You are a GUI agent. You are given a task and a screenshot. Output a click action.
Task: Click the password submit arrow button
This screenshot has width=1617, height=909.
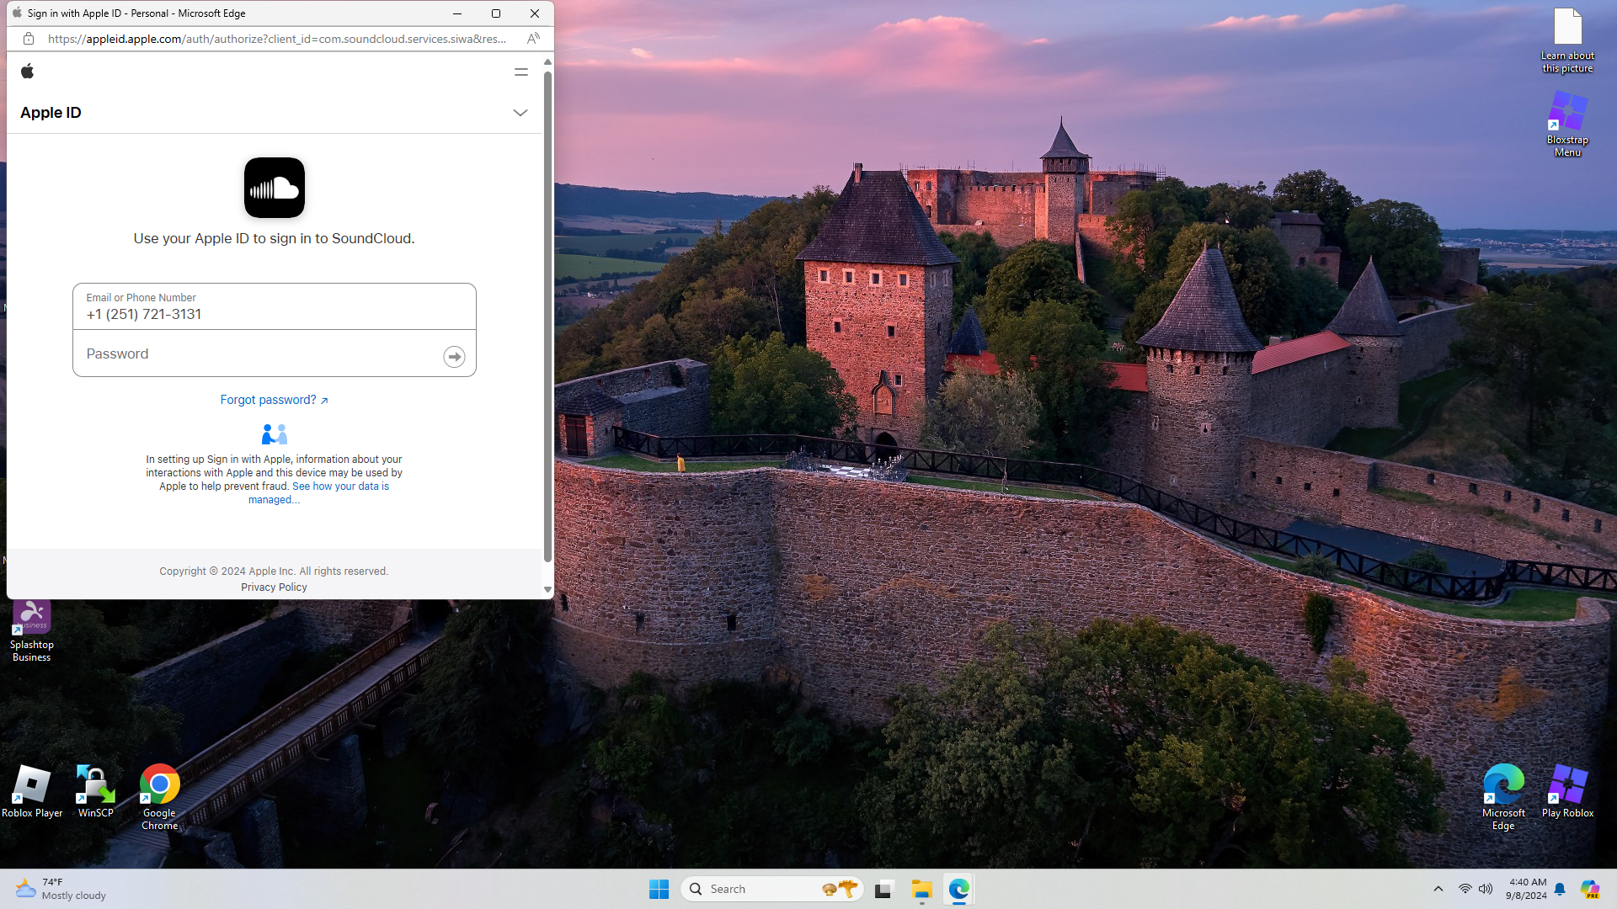pyautogui.click(x=454, y=357)
